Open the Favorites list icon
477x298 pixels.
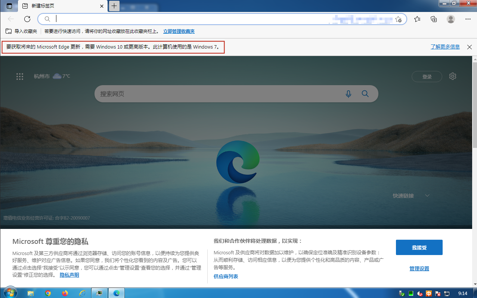tap(417, 19)
